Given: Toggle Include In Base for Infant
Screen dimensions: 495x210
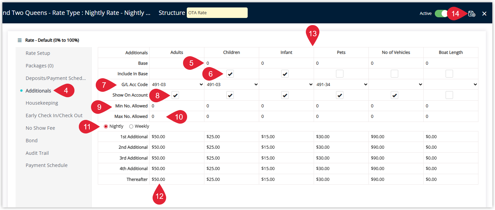Looking at the screenshot, I should (285, 74).
